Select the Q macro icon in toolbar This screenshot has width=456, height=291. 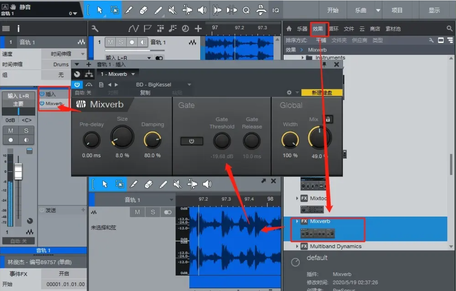point(246,10)
